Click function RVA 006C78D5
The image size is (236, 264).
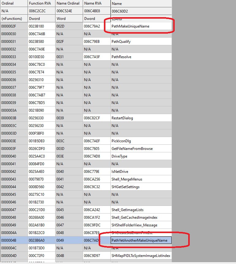[41, 103]
